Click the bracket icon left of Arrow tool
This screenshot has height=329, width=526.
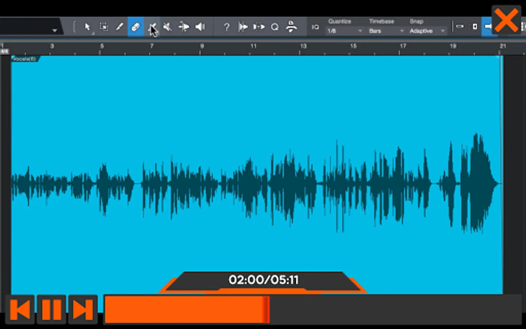pyautogui.click(x=74, y=27)
